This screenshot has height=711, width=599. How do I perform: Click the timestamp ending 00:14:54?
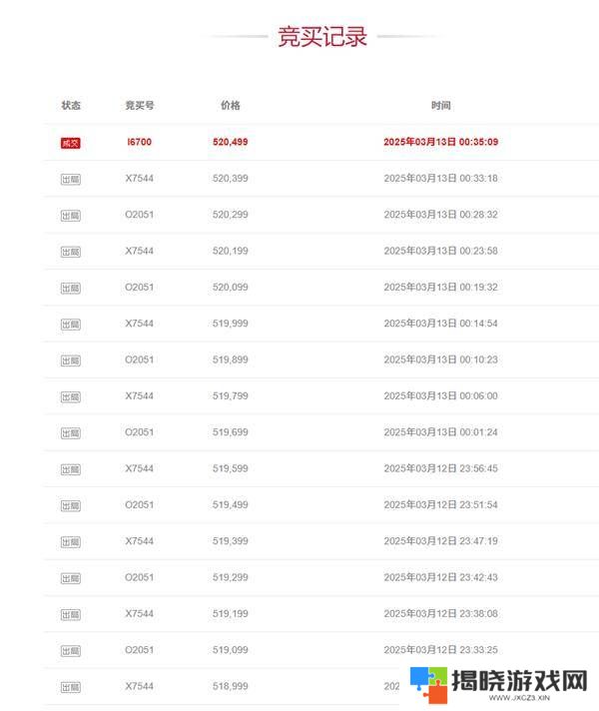(x=440, y=323)
